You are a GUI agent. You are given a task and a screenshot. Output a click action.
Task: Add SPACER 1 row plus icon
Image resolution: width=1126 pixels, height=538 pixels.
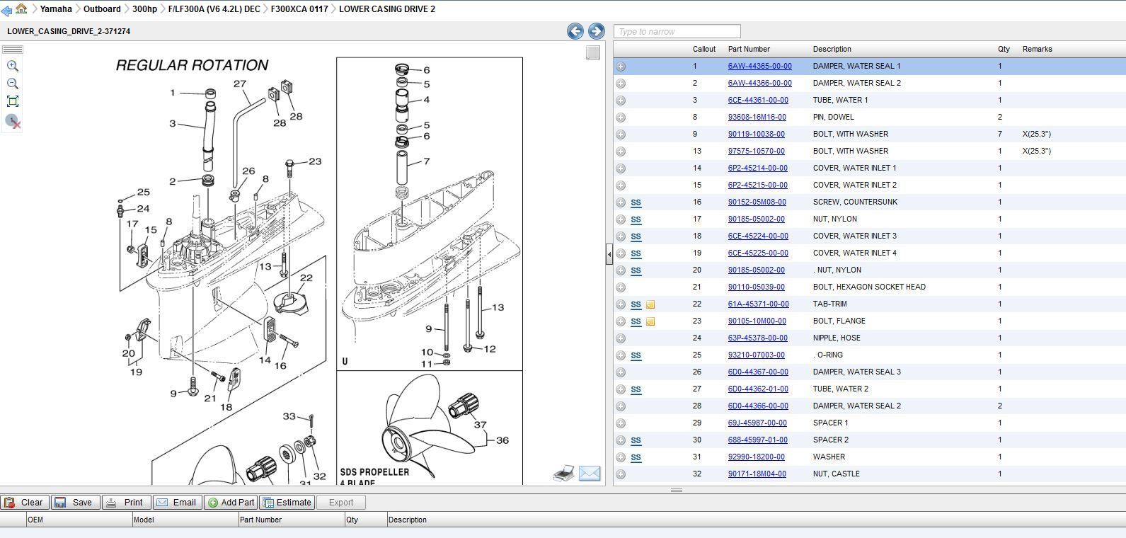pos(621,423)
